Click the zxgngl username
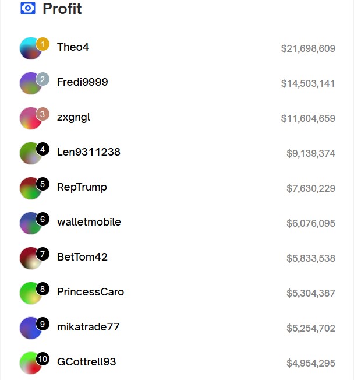 73,117
